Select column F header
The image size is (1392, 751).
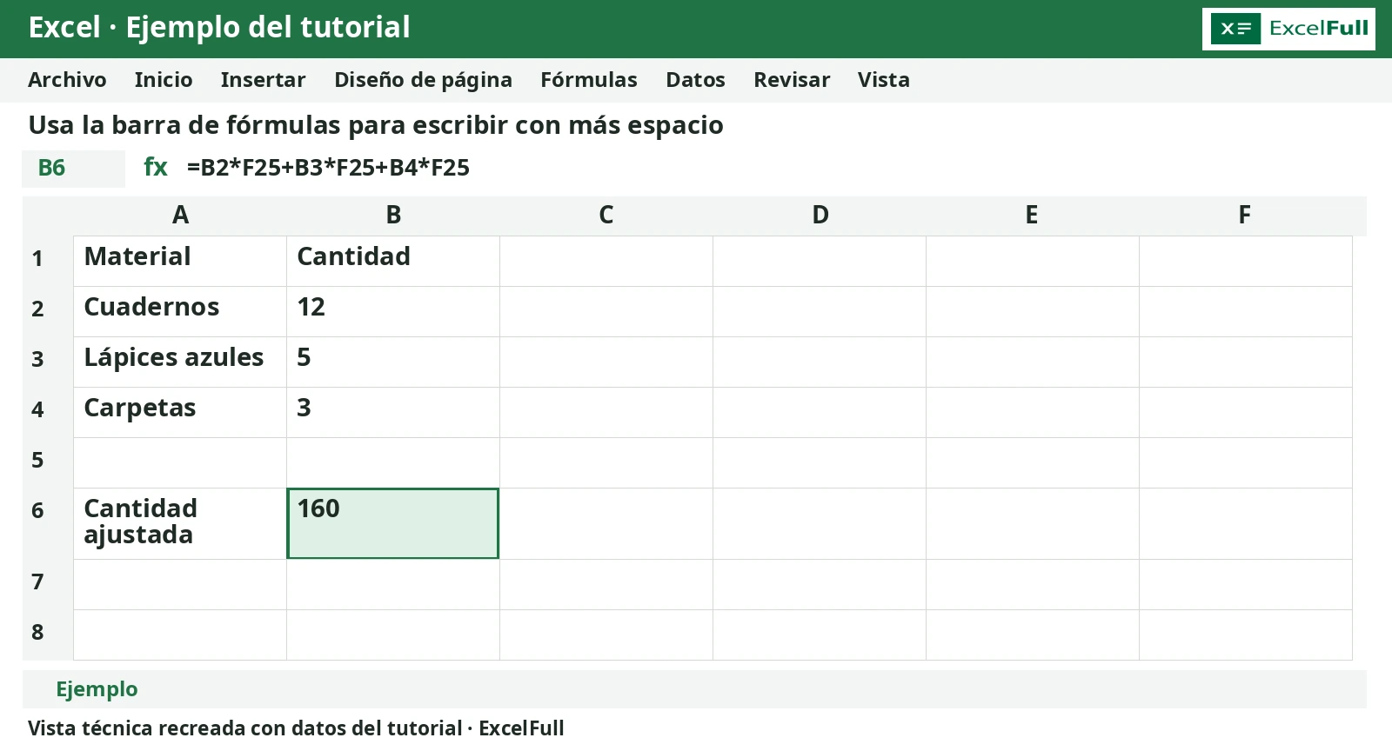click(1246, 216)
